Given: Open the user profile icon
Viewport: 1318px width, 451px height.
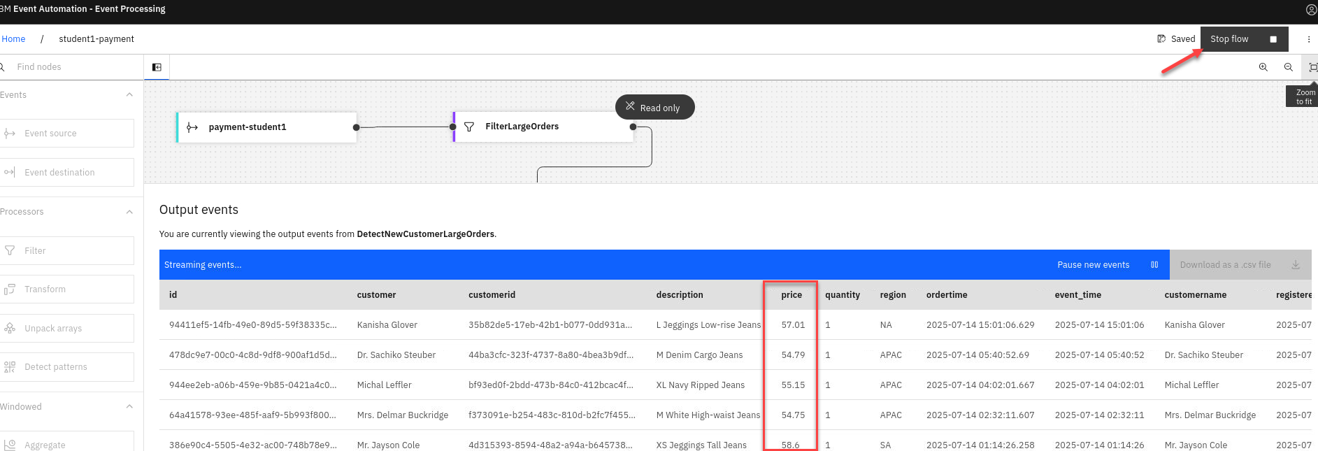Looking at the screenshot, I should coord(1311,9).
